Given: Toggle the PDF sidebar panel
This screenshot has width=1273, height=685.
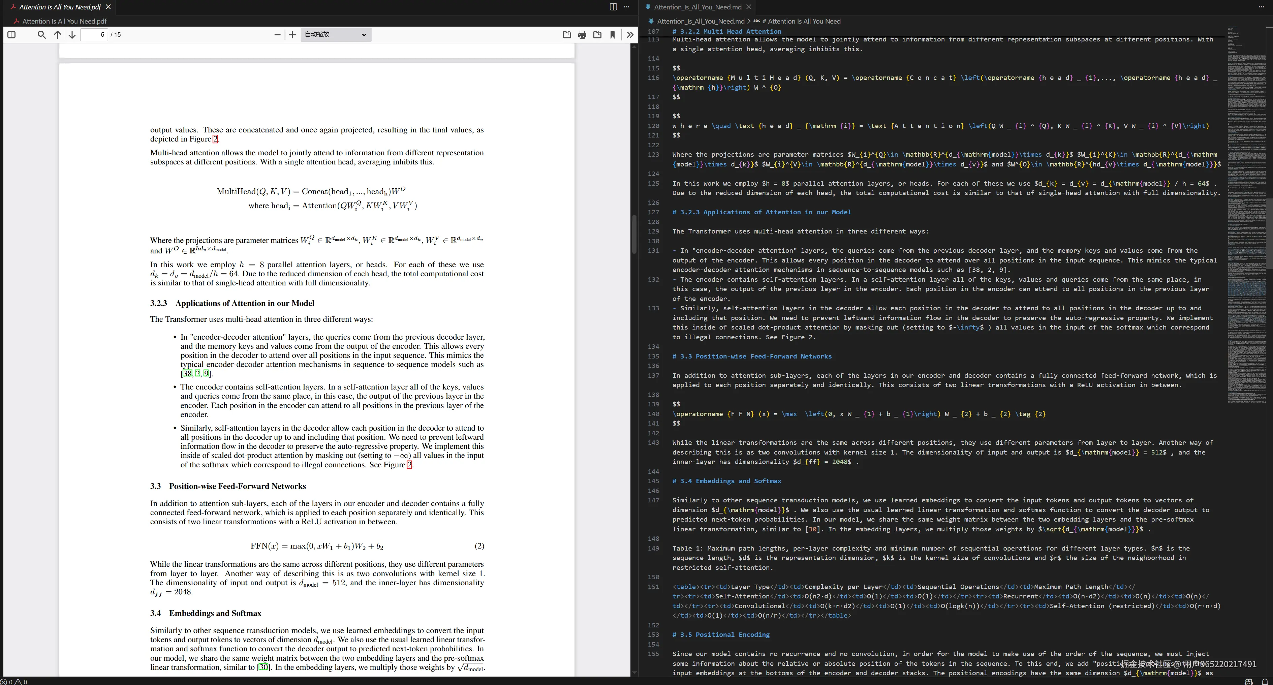Looking at the screenshot, I should (x=11, y=35).
